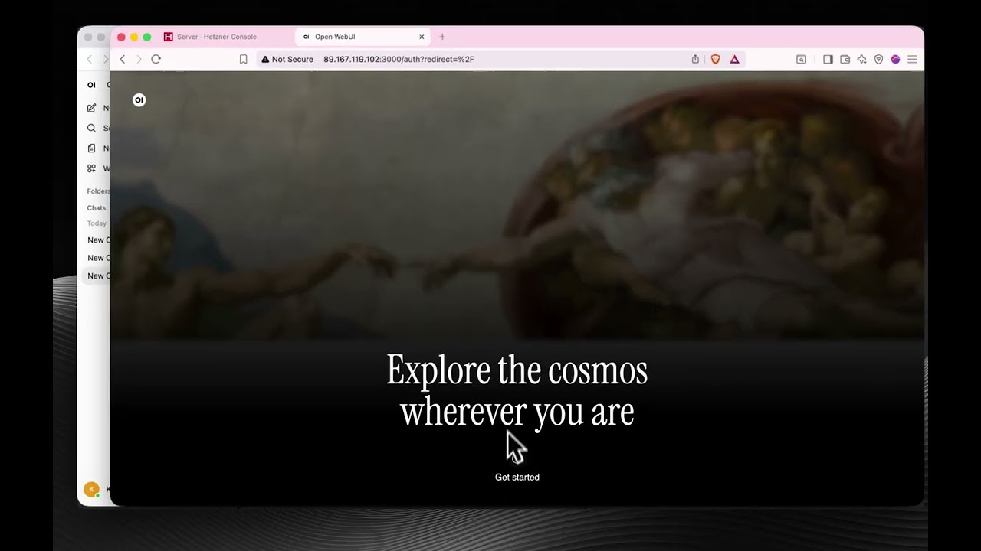
Task: Toggle the browser sidebar panel icon
Action: pyautogui.click(x=828, y=59)
